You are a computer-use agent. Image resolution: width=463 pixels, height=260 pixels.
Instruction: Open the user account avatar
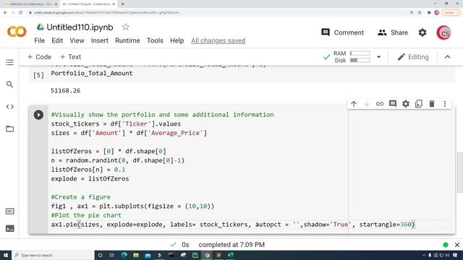(x=443, y=32)
